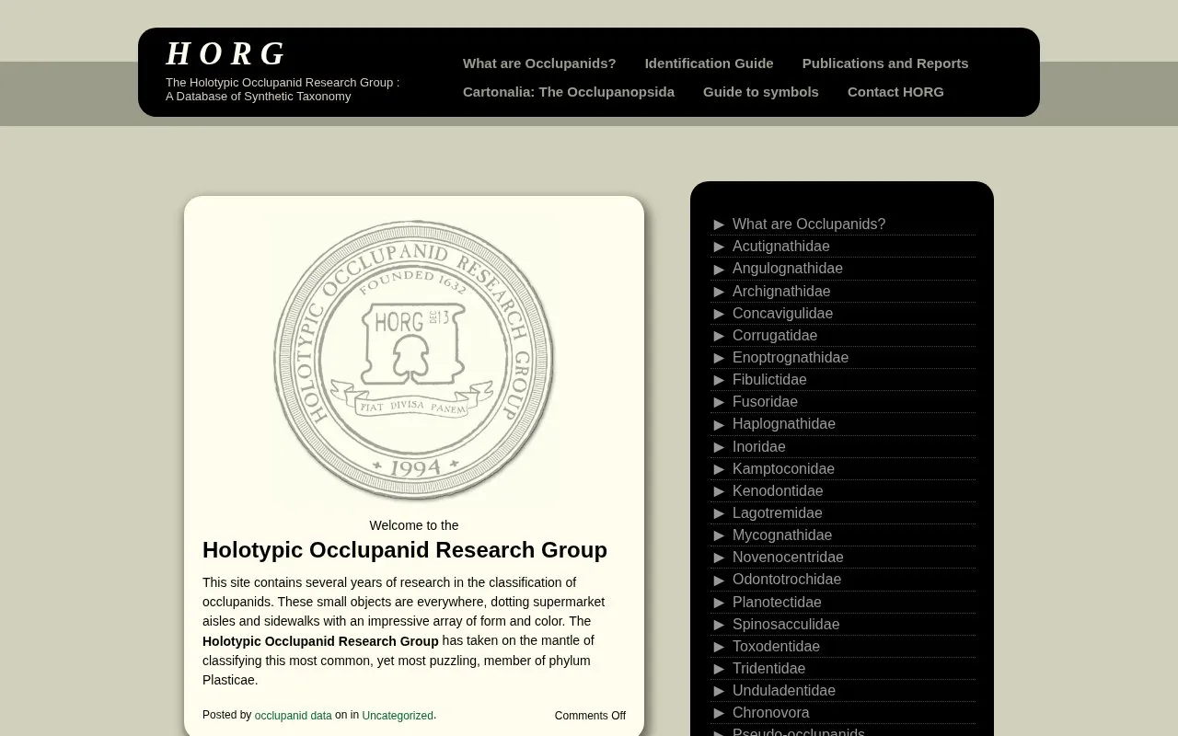
Task: Open the Corrugatidae family link
Action: pos(775,335)
